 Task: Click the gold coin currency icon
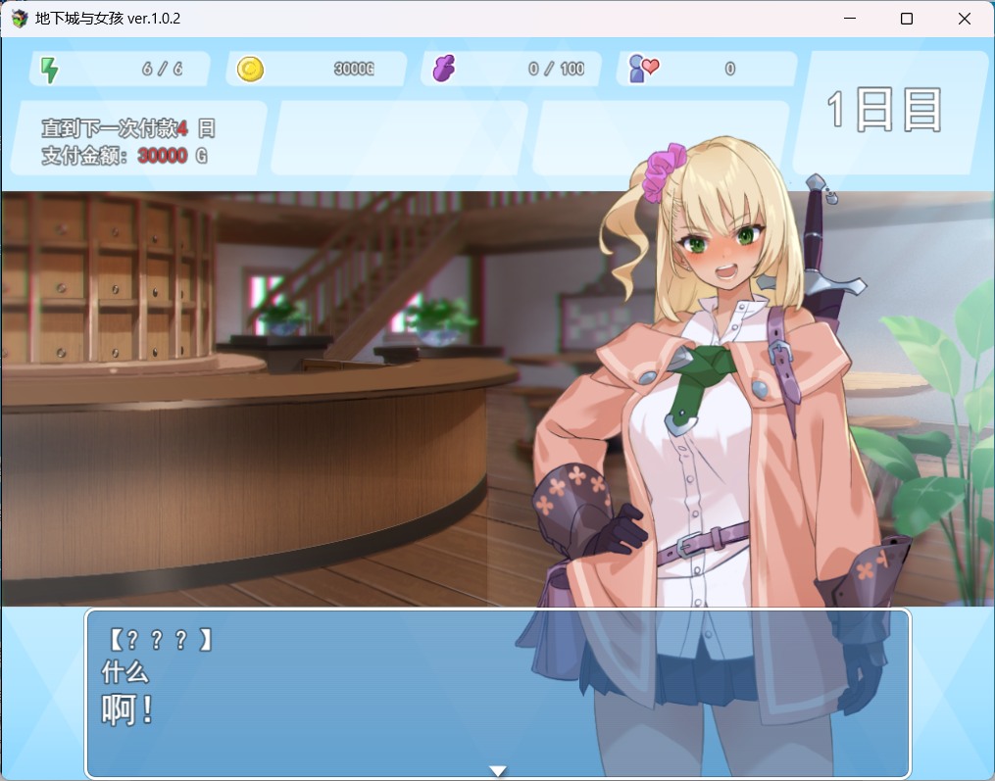click(x=252, y=68)
